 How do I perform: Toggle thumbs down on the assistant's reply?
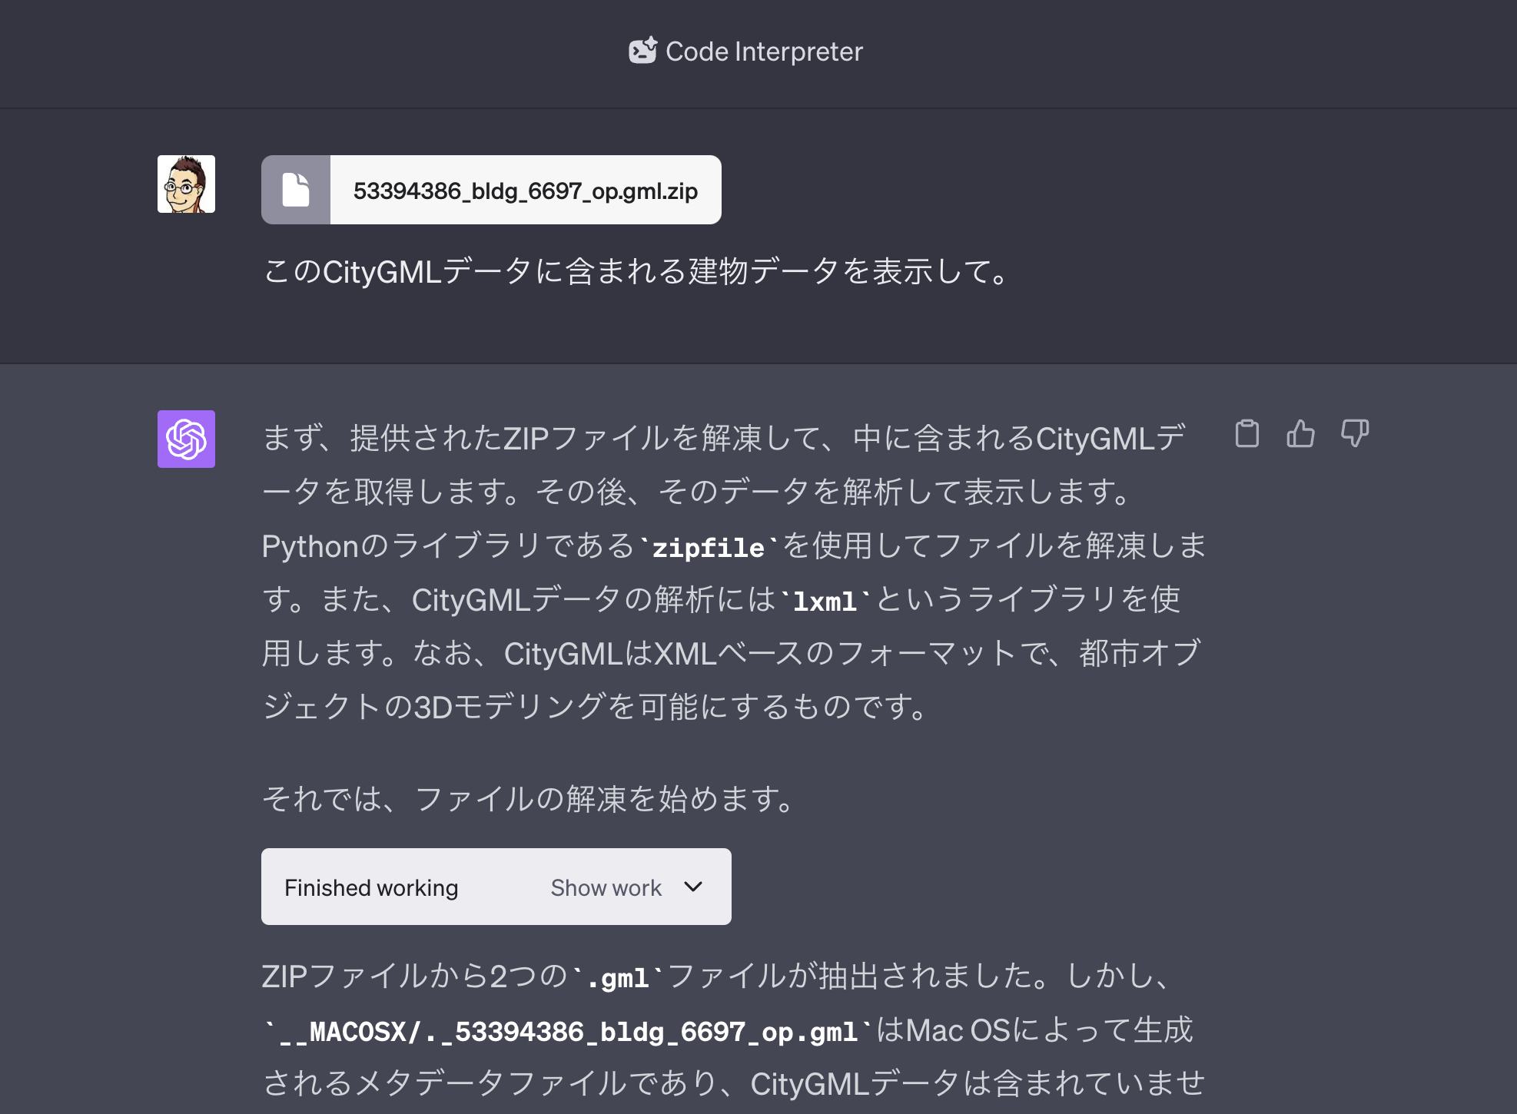tap(1354, 434)
